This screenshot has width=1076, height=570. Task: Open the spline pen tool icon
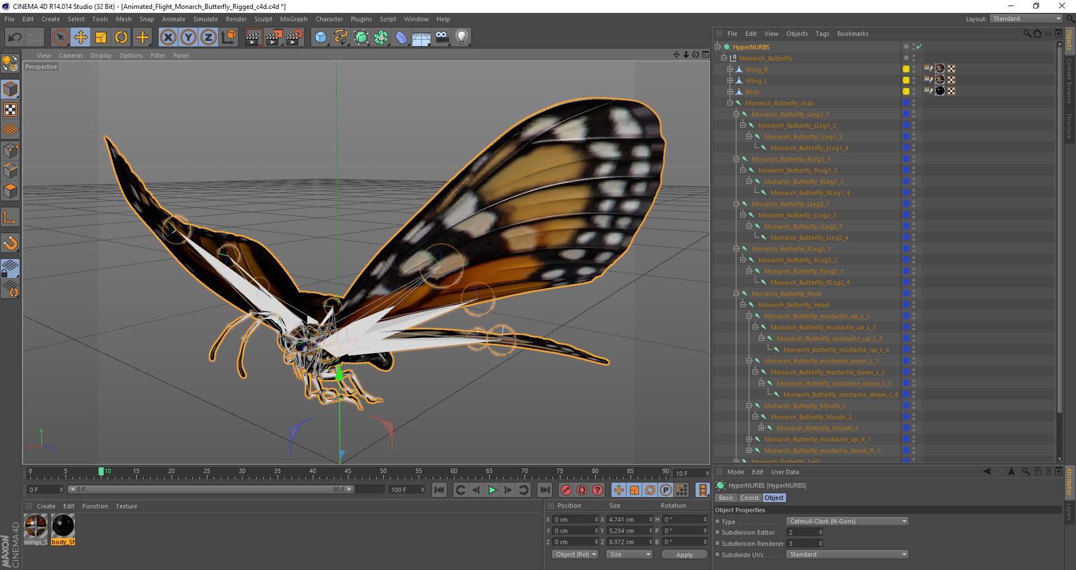341,38
